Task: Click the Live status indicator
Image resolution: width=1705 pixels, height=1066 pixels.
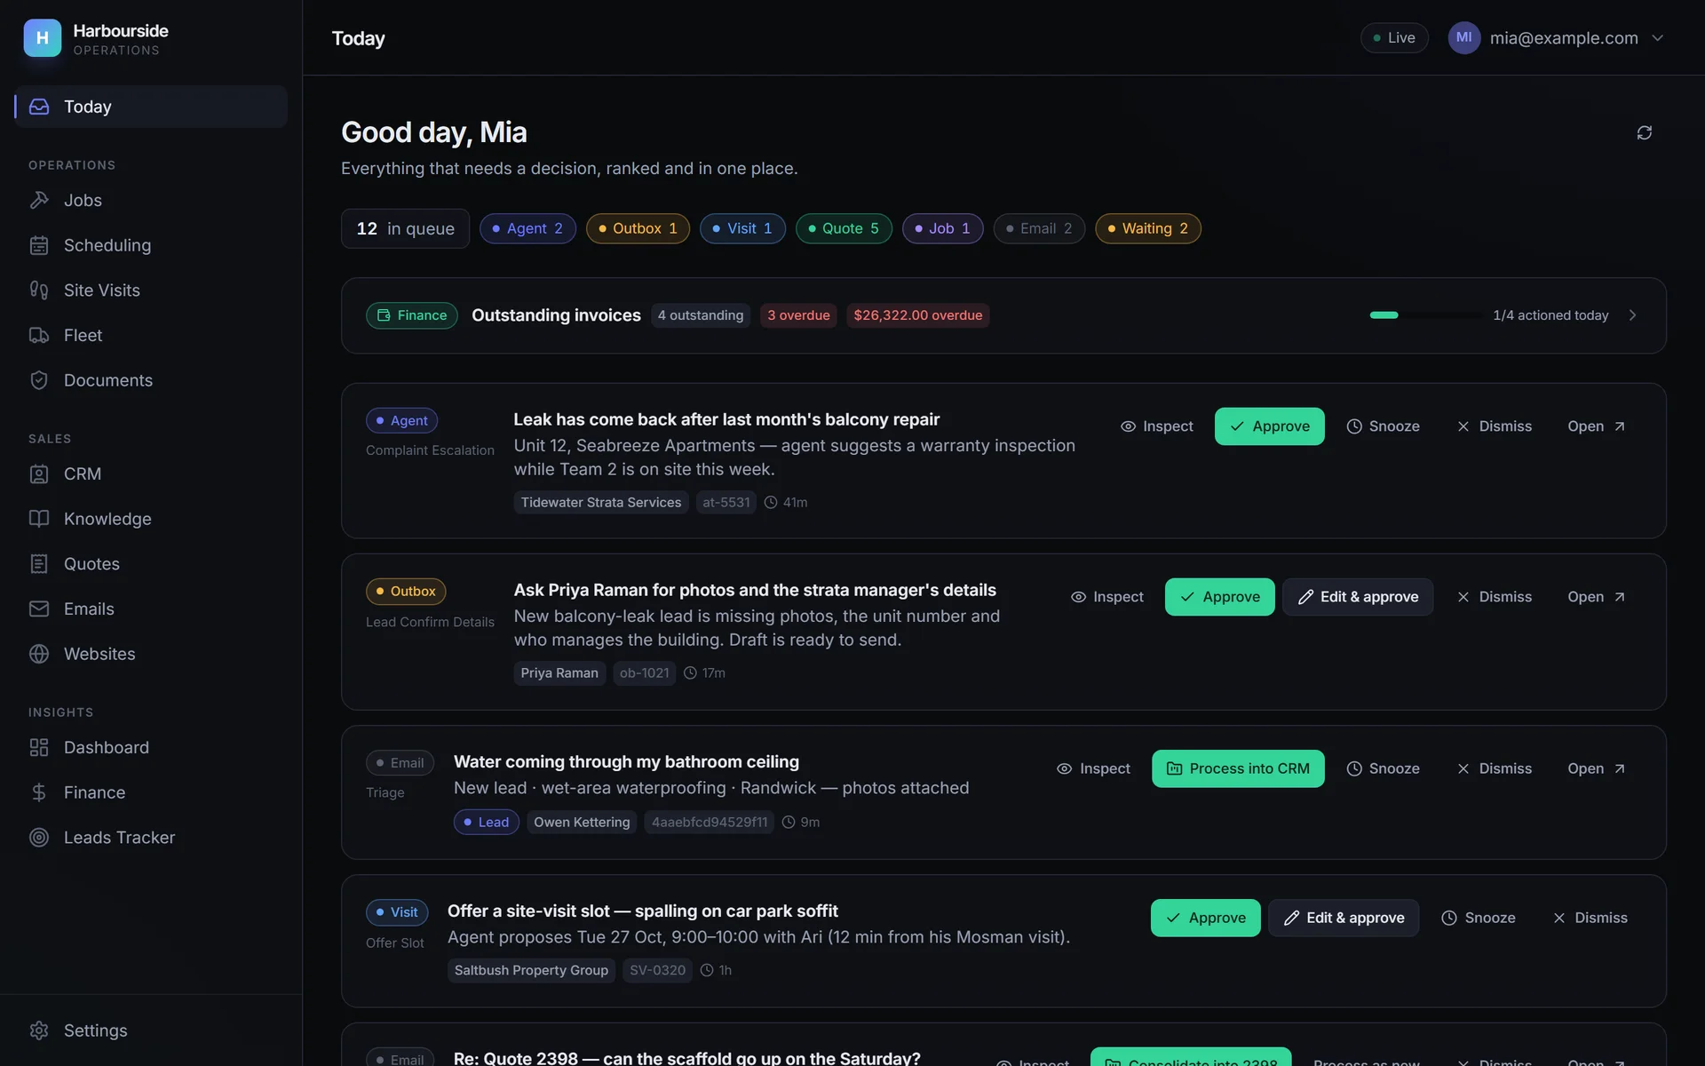Action: click(x=1394, y=37)
